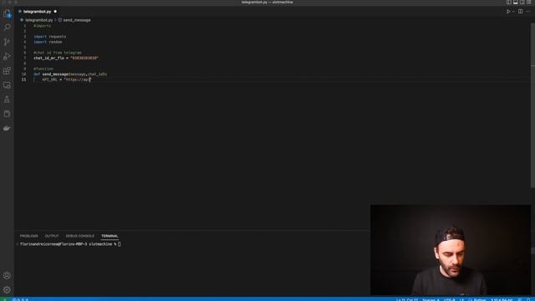
Task: Split the editor to the right
Action: click(520, 11)
